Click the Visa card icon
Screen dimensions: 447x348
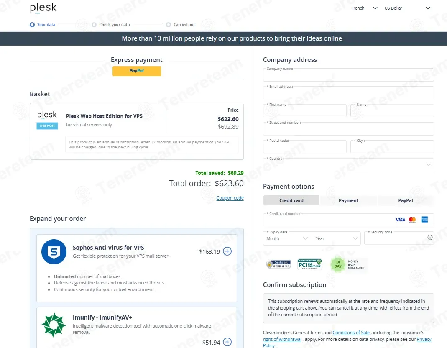point(400,220)
